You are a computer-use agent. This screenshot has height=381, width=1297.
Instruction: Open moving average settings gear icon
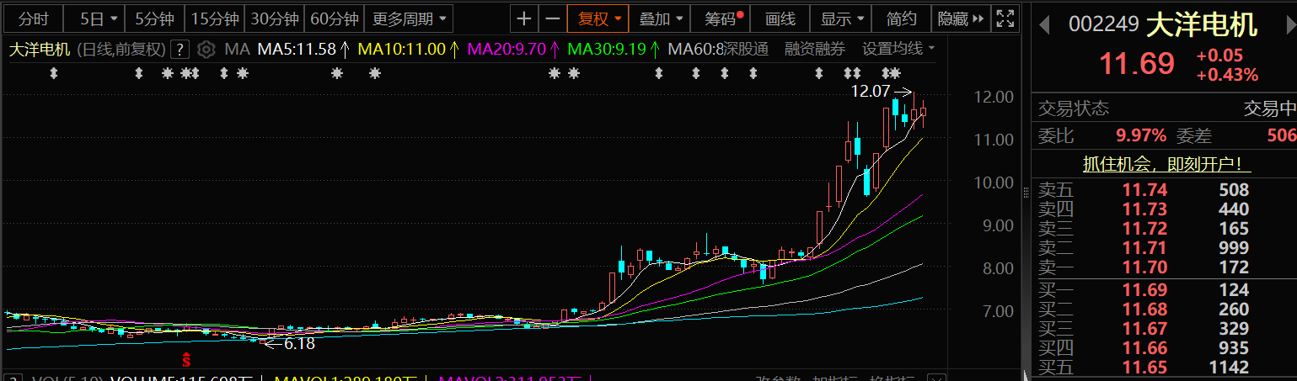point(206,50)
